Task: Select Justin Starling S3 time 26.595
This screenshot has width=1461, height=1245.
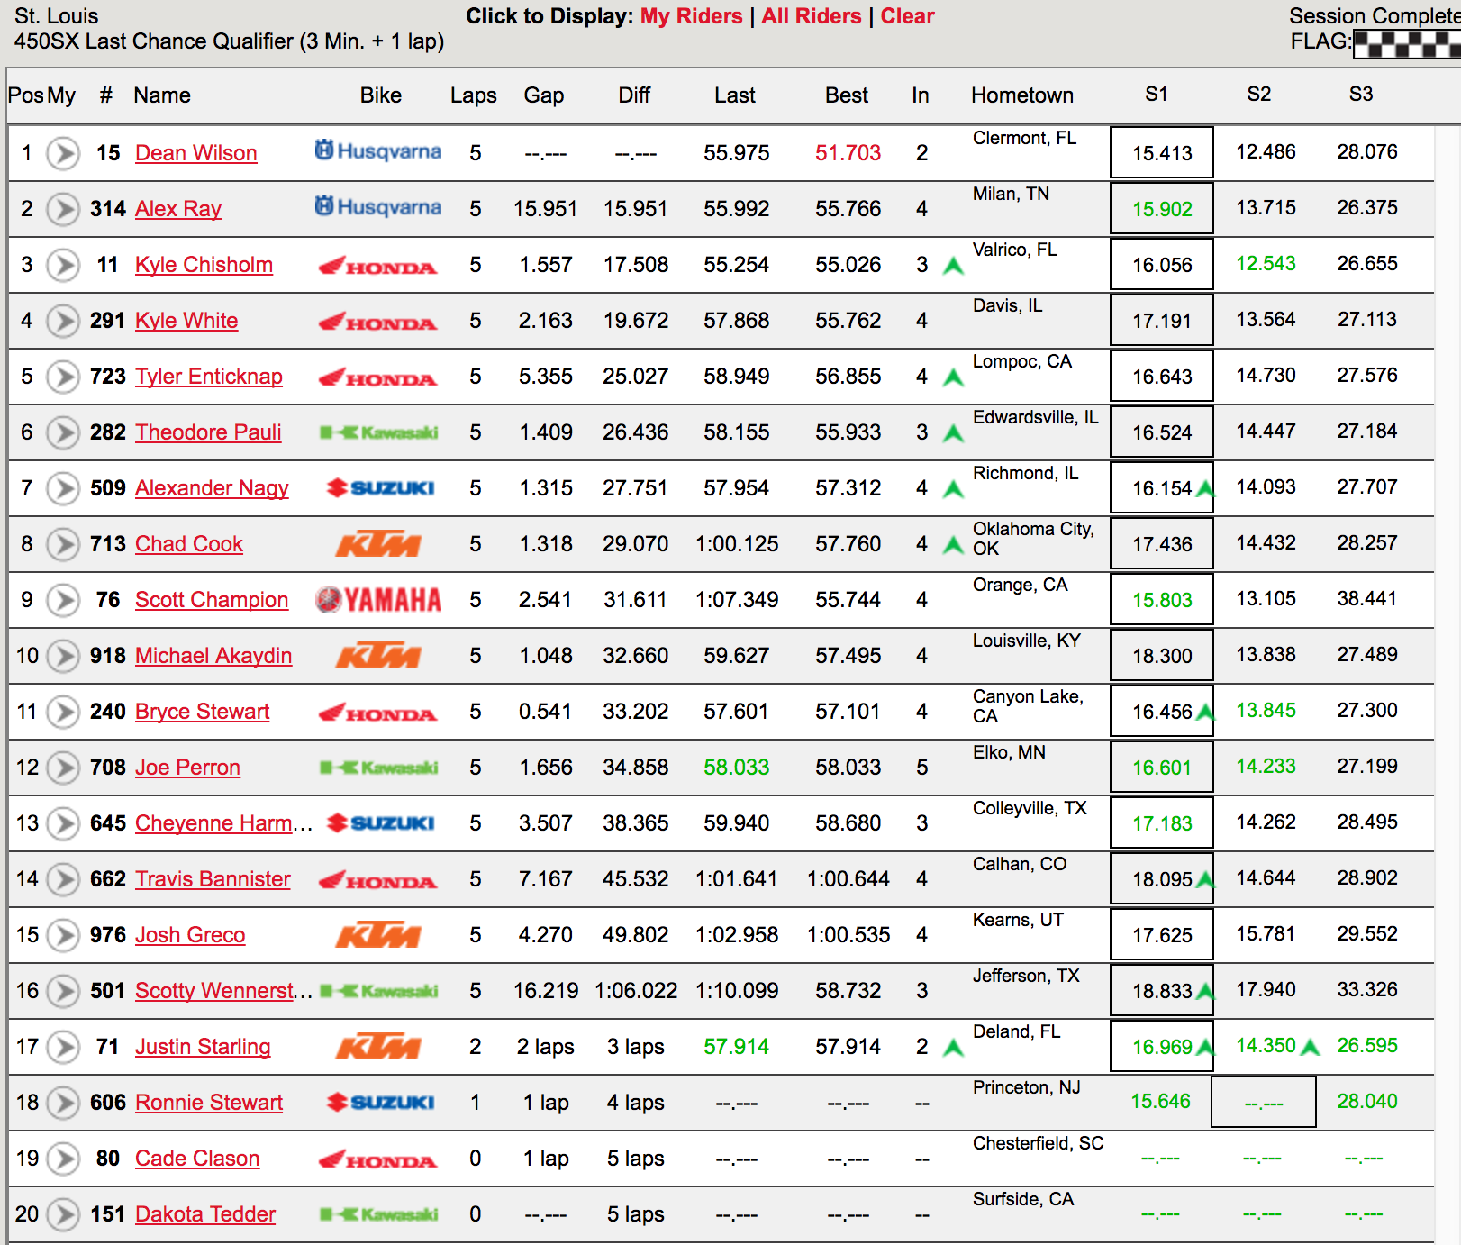Action: pos(1367,1046)
